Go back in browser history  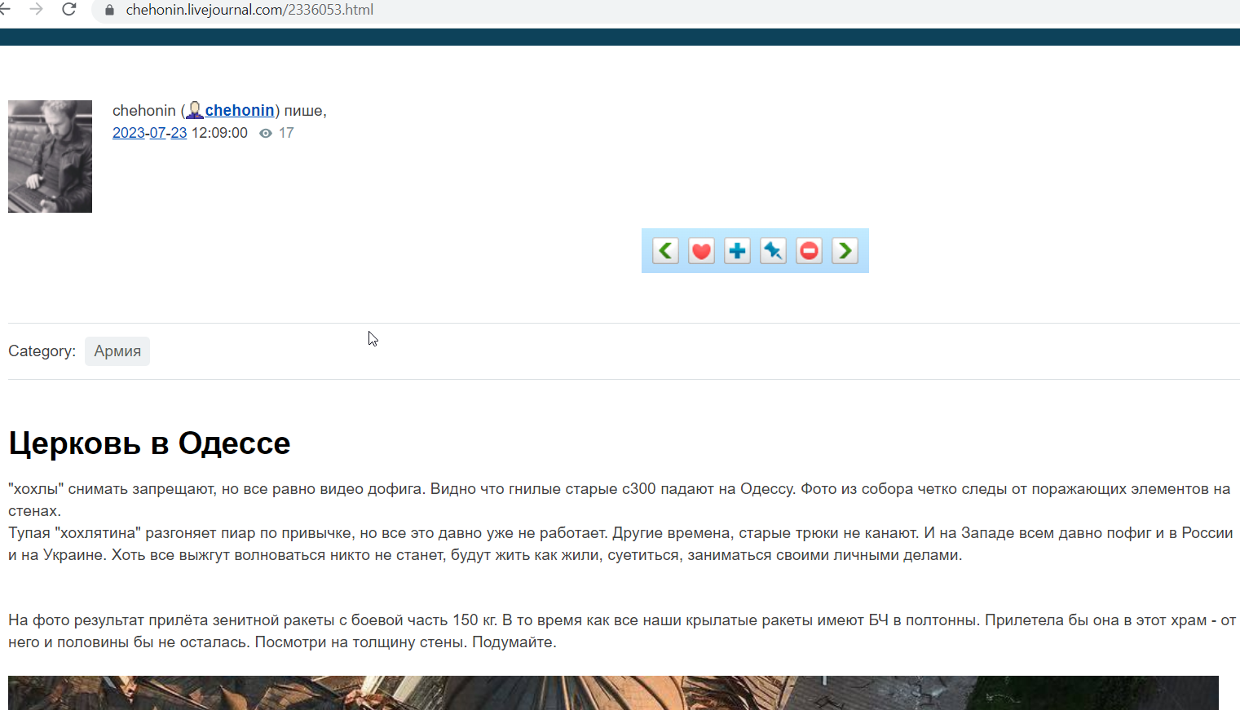coord(5,9)
